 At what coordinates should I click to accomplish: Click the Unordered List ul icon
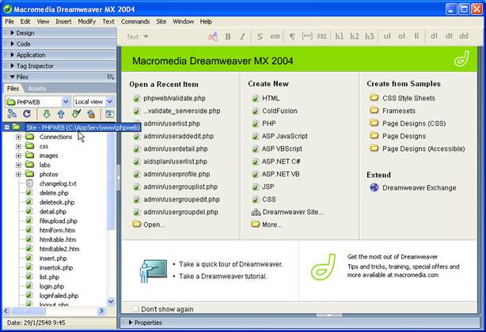click(387, 36)
